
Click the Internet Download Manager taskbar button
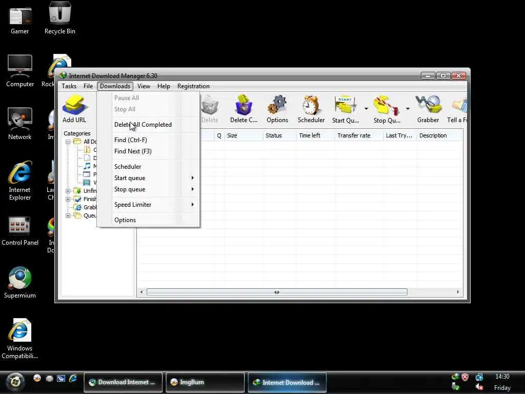(x=287, y=382)
